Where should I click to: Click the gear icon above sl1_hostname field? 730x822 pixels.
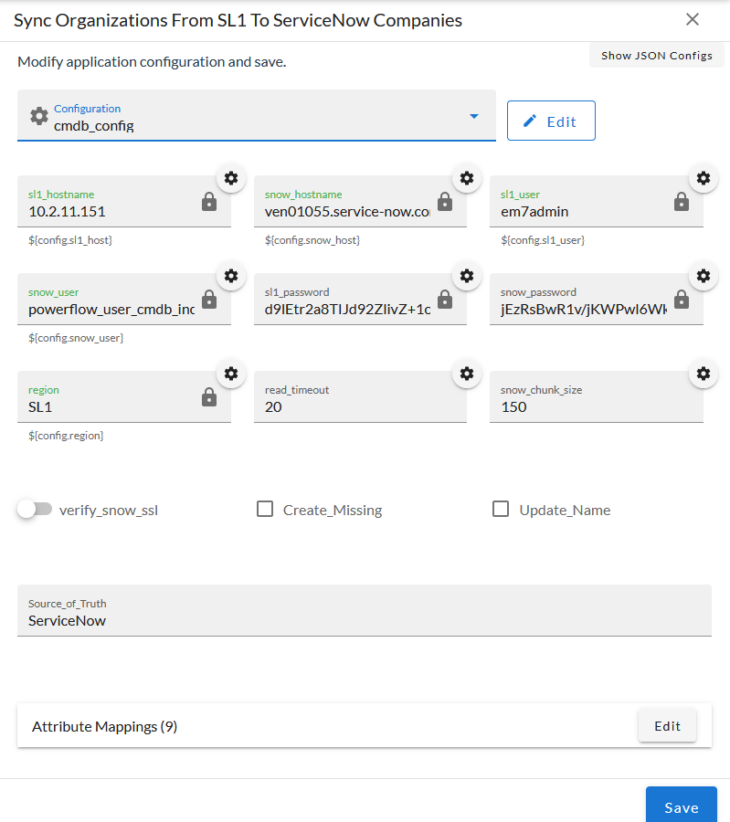(x=231, y=178)
